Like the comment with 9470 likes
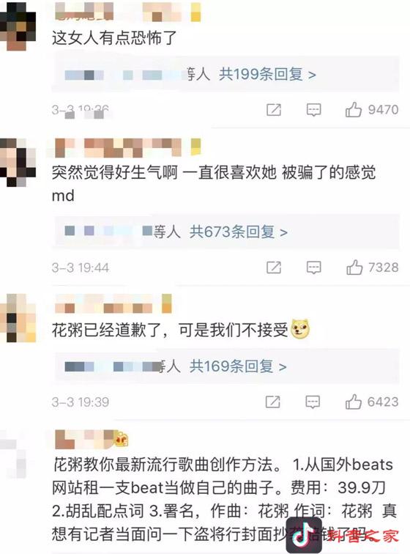This screenshot has height=554, width=410. click(x=354, y=109)
